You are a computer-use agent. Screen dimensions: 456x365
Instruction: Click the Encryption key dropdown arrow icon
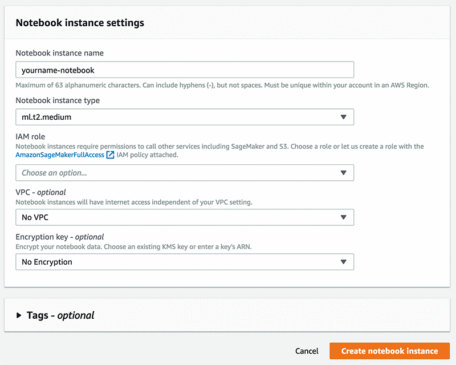(343, 262)
